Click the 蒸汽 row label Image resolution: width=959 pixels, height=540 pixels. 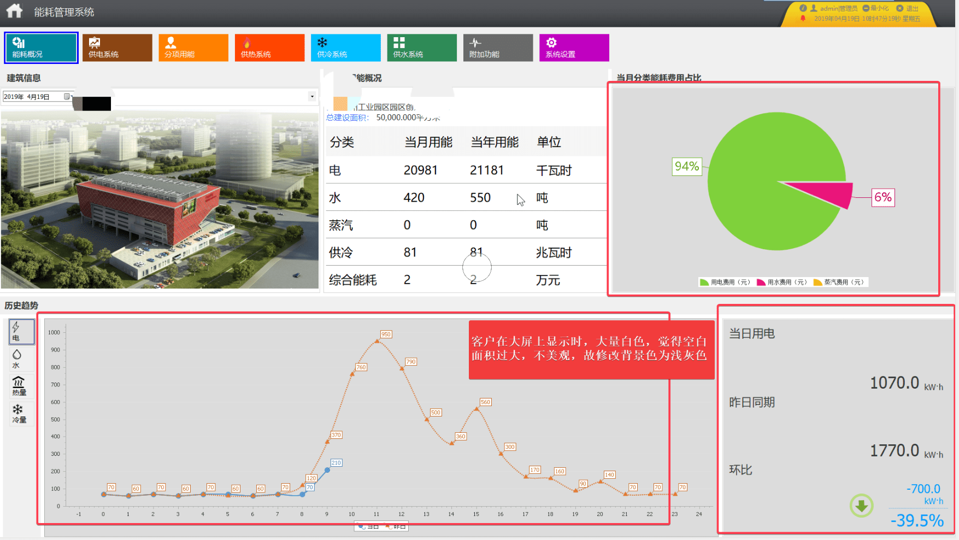tap(341, 225)
